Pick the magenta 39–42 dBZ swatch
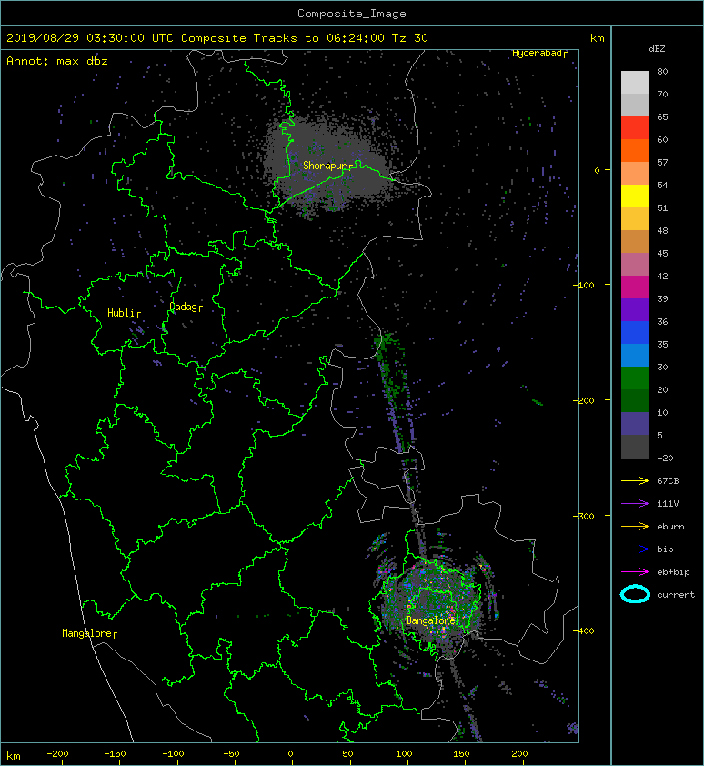 click(635, 287)
